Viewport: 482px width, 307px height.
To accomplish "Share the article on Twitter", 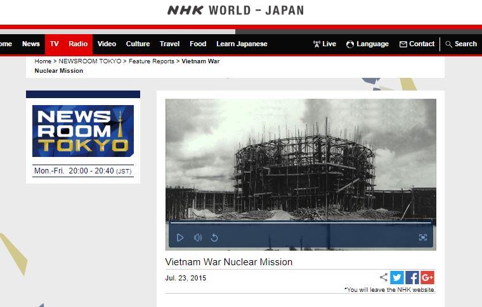I will point(397,277).
